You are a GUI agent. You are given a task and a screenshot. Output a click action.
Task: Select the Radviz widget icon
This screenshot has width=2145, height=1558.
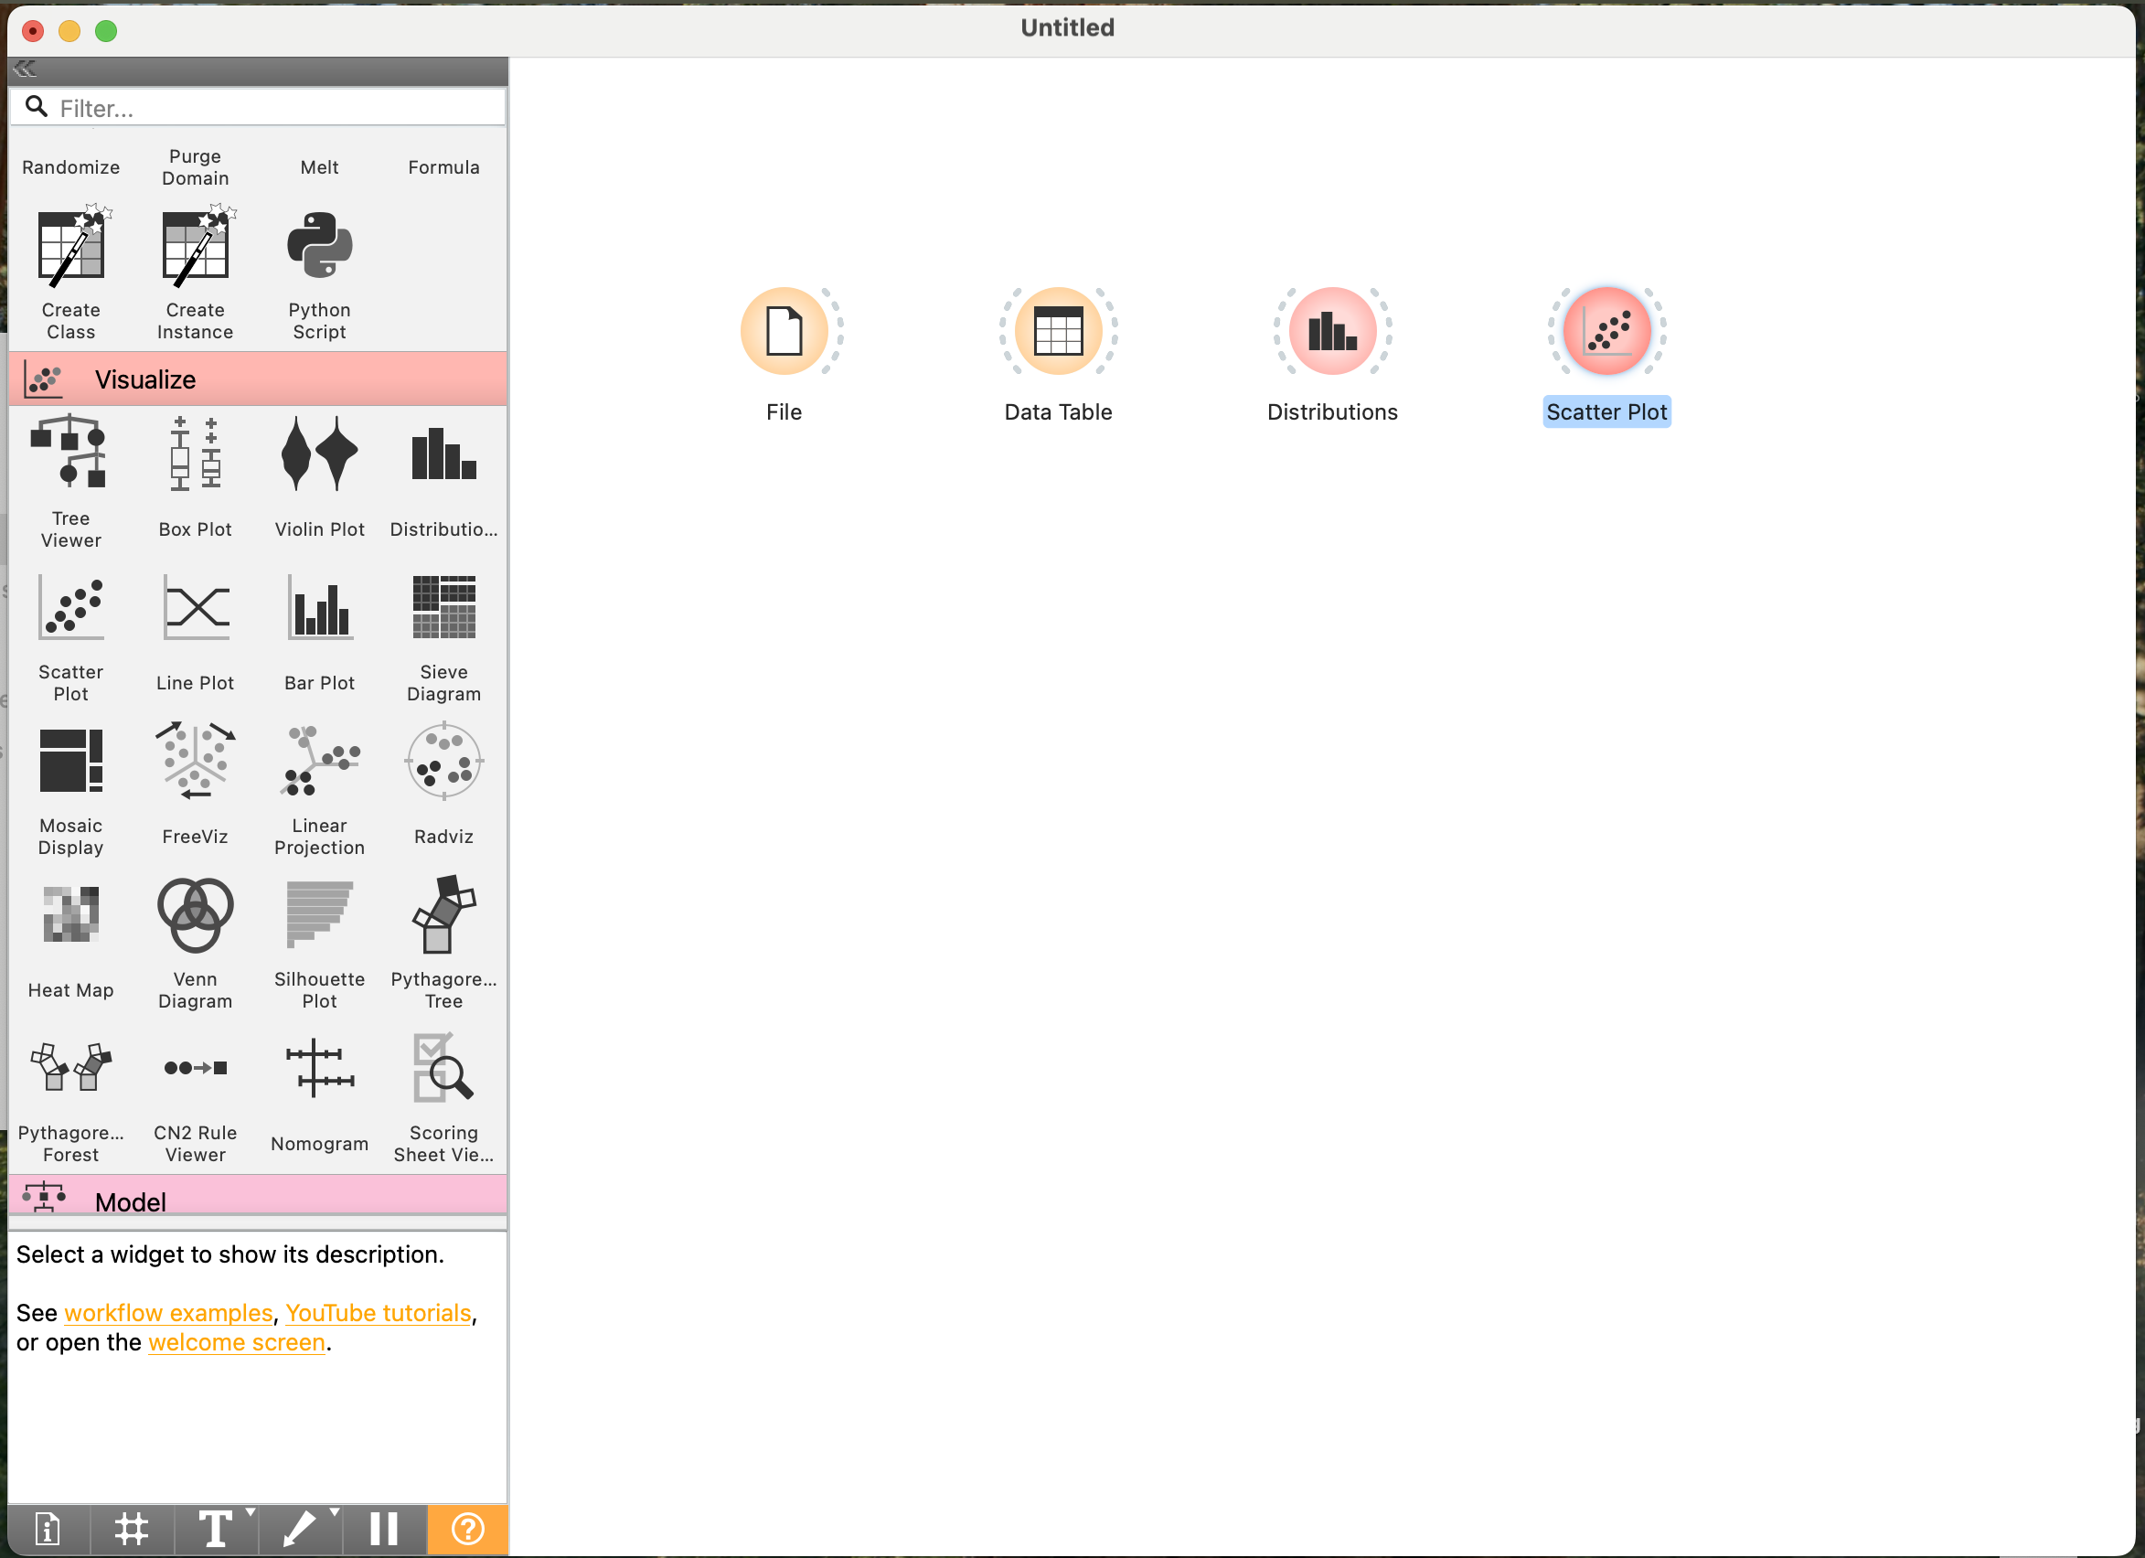(443, 762)
